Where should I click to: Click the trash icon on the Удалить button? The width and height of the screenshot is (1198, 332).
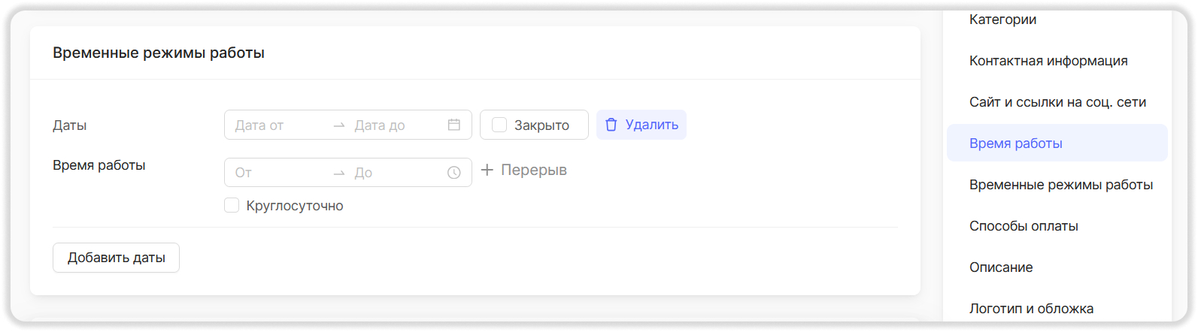pyautogui.click(x=611, y=125)
